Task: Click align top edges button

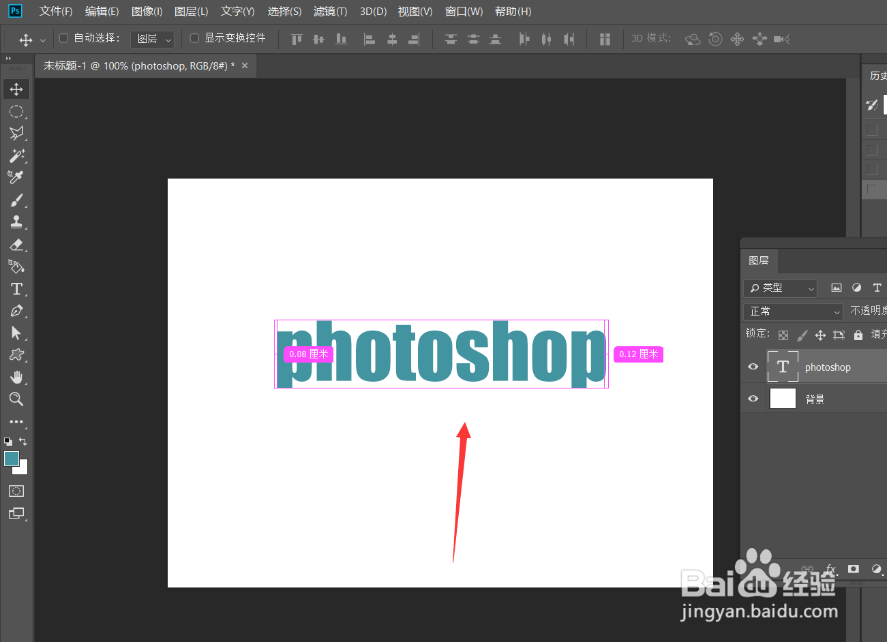Action: pyautogui.click(x=297, y=39)
